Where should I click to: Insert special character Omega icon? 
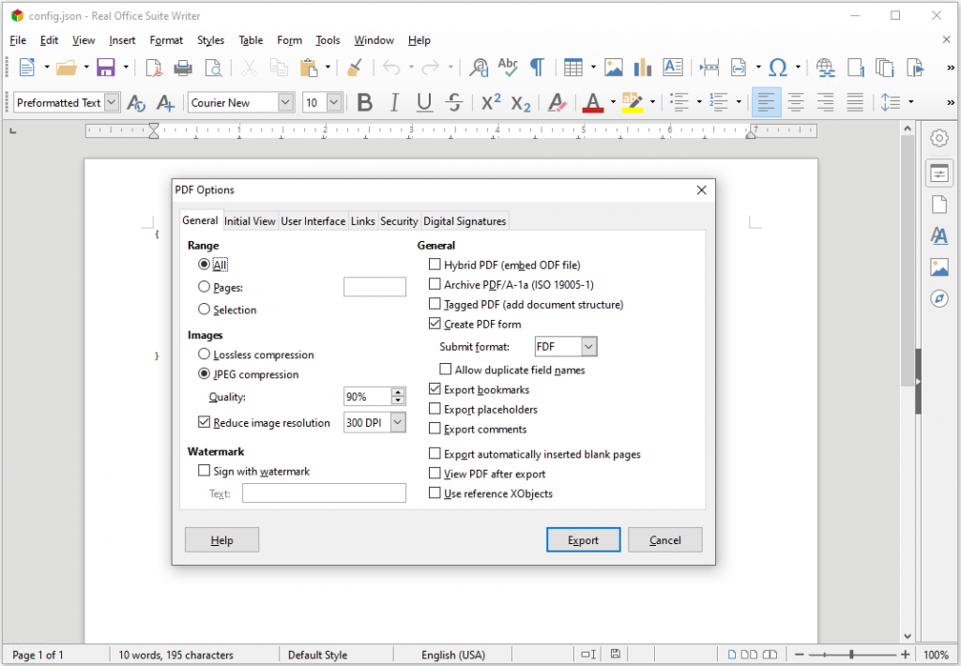tap(777, 68)
